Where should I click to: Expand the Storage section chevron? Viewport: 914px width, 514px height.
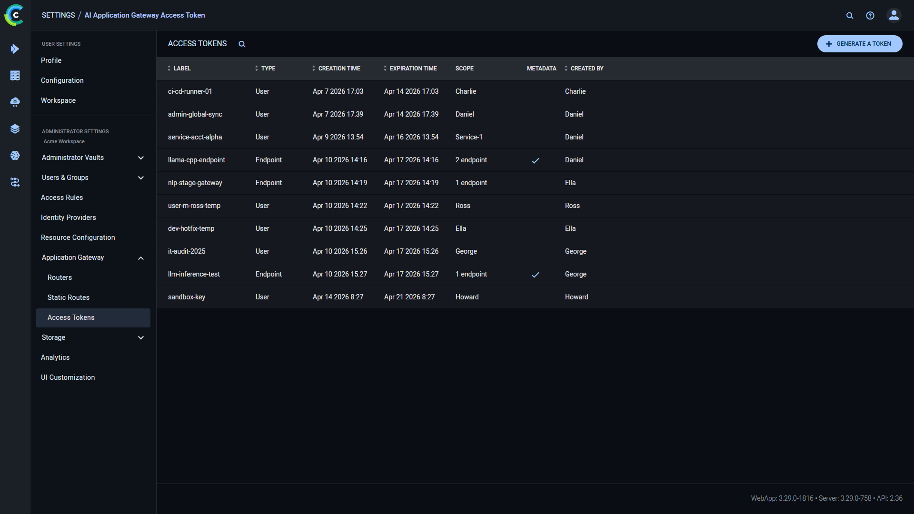(x=141, y=337)
